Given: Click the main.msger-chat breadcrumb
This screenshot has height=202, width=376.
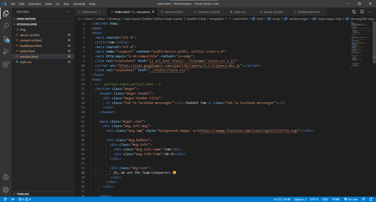Looking at the screenshot, I should click(x=327, y=19).
